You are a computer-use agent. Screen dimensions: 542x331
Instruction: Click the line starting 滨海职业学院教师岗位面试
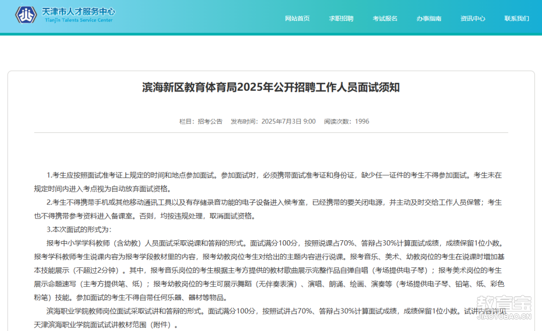click(276, 311)
